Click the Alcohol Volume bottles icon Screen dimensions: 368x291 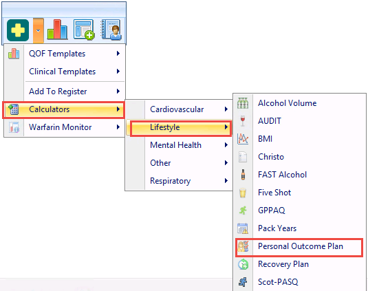[x=243, y=103]
